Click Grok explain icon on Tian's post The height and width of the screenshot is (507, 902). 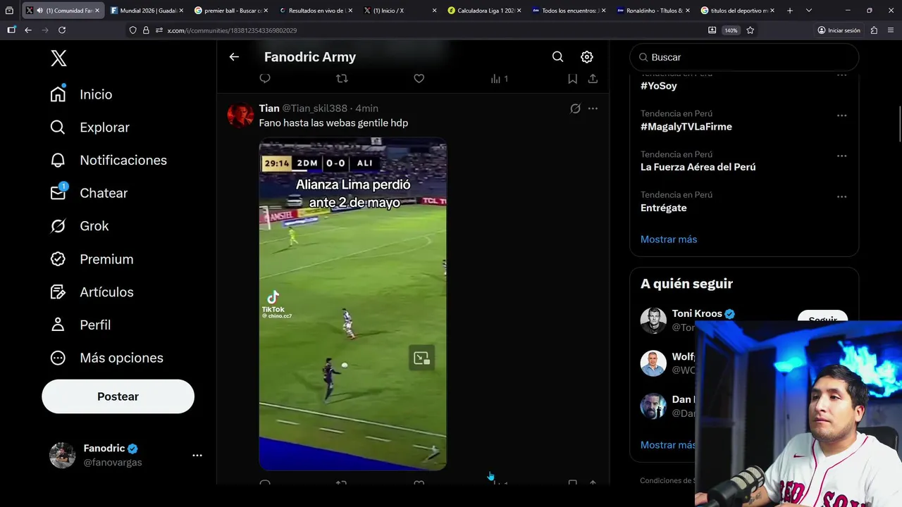(575, 108)
